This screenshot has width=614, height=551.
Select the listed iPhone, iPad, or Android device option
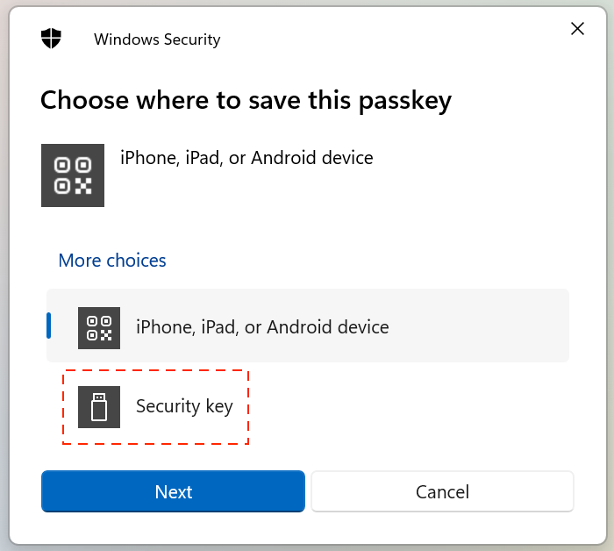point(262,327)
